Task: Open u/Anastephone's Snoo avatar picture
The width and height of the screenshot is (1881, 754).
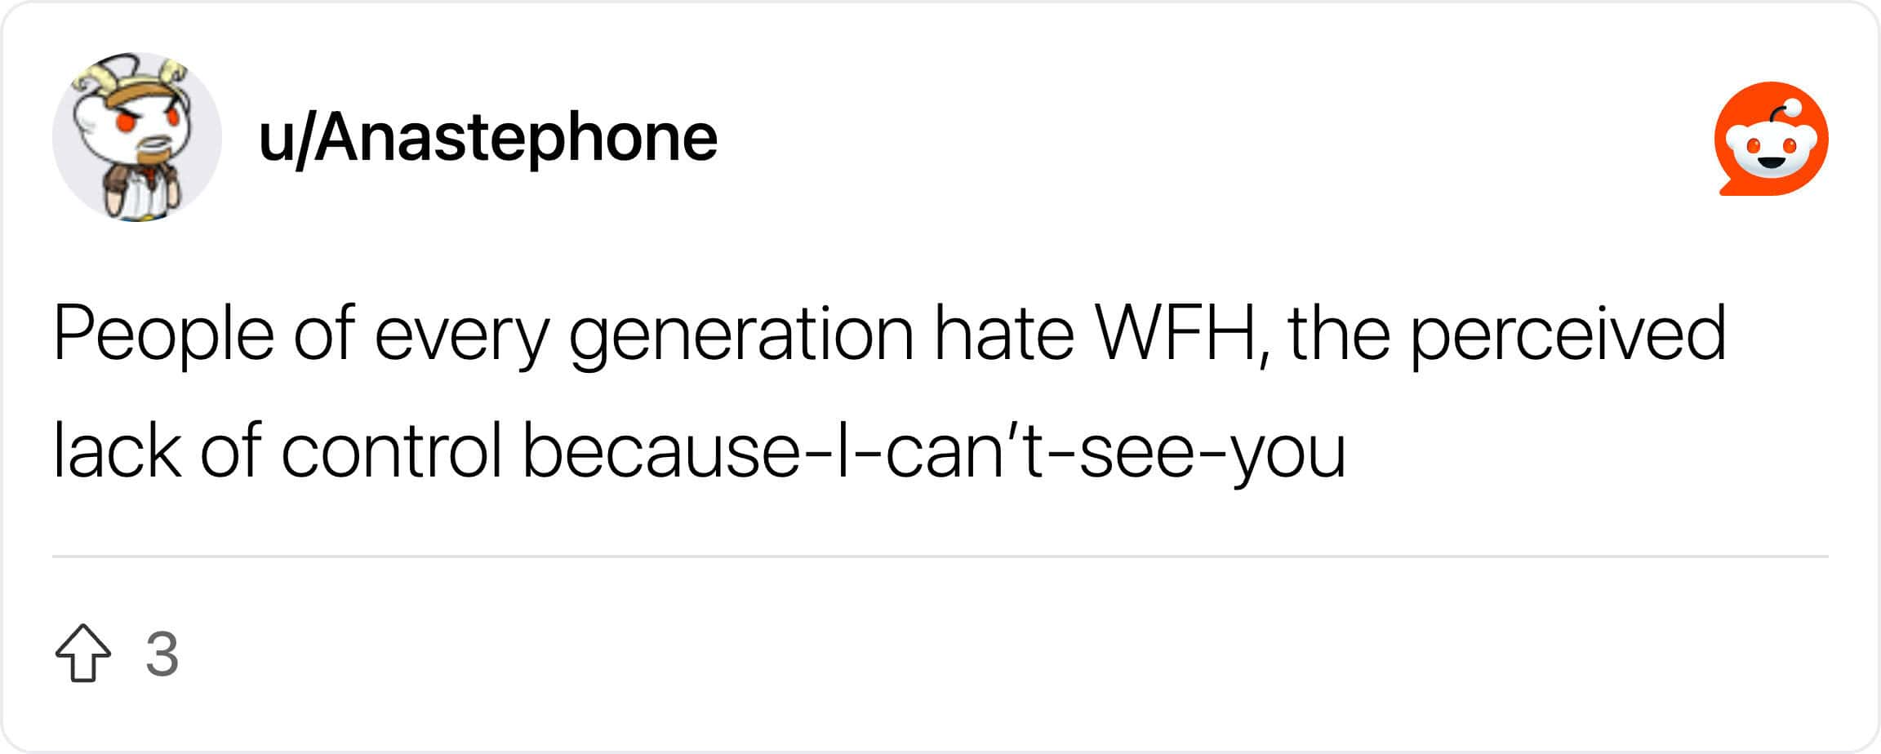Action: [x=137, y=137]
